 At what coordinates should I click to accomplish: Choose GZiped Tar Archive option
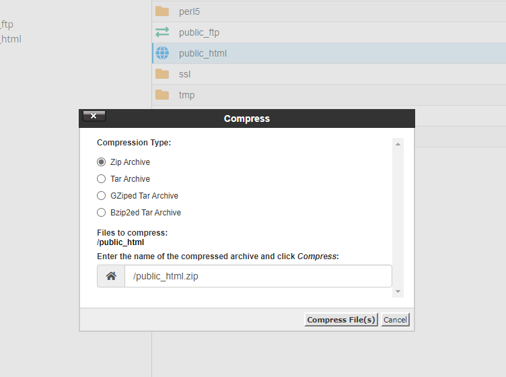(x=102, y=196)
